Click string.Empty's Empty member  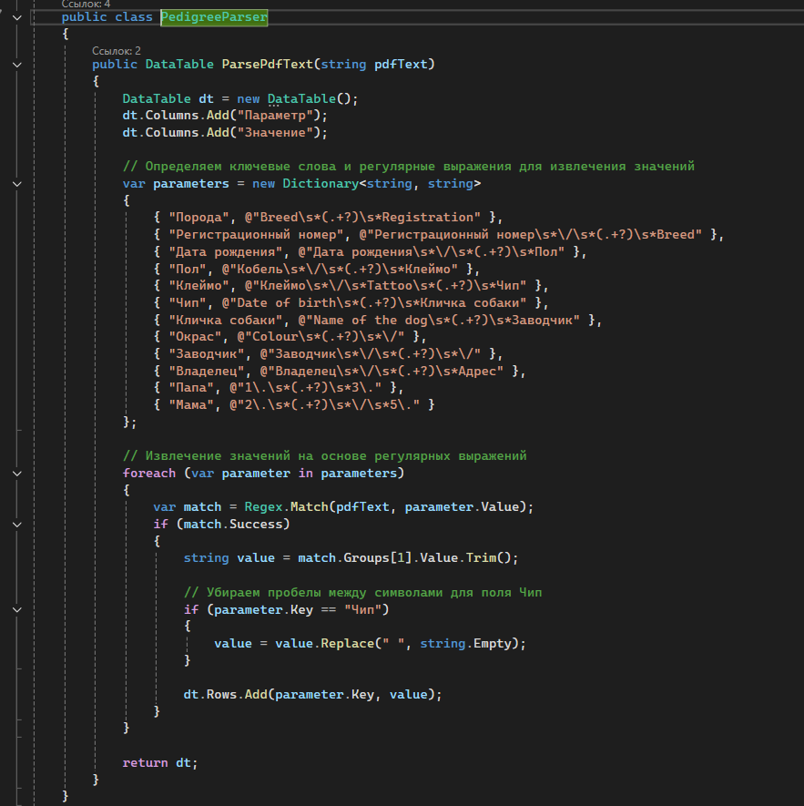click(x=493, y=643)
